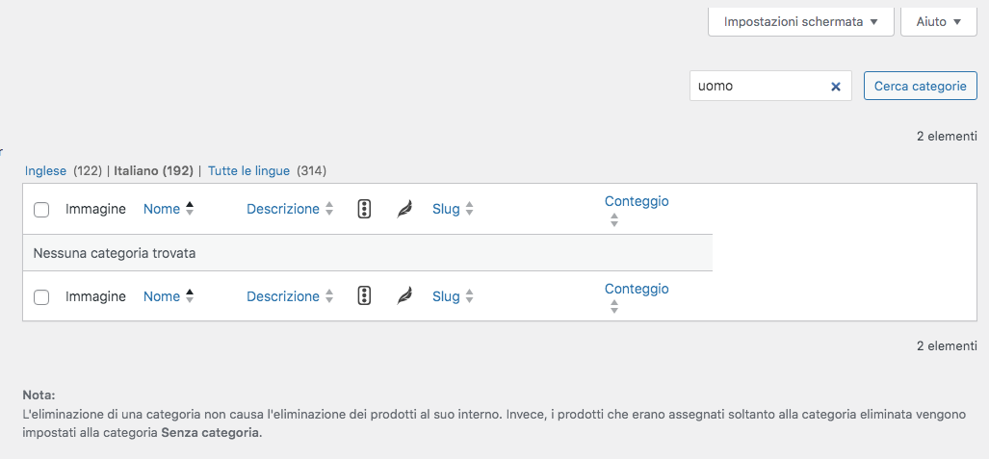Viewport: 989px width, 459px height.
Task: Tick the select-all checkbox in top header
Action: (41, 210)
